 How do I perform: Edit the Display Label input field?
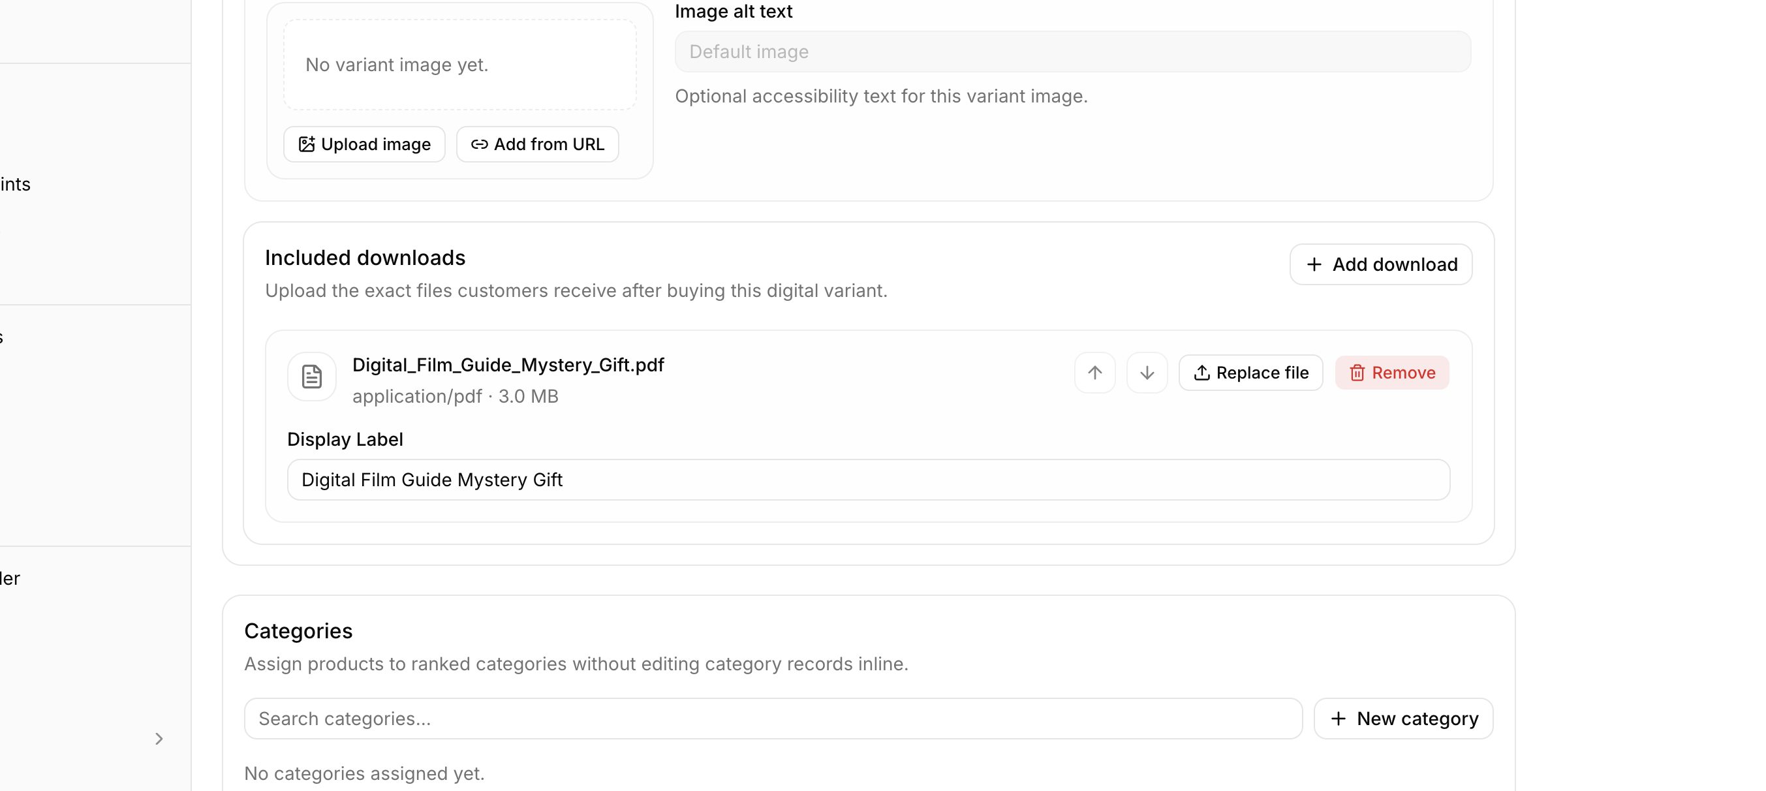click(x=868, y=479)
